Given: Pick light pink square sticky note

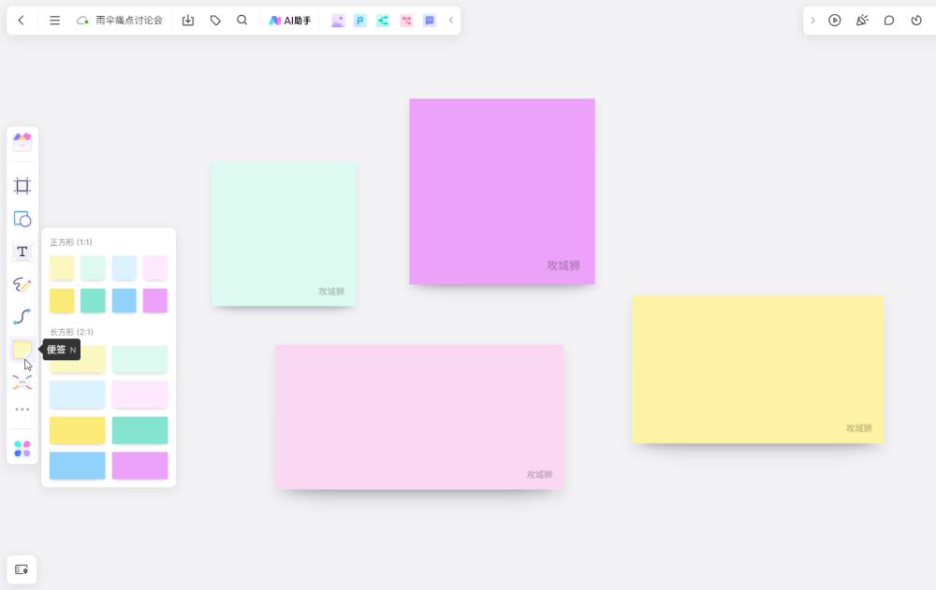Looking at the screenshot, I should [x=155, y=267].
